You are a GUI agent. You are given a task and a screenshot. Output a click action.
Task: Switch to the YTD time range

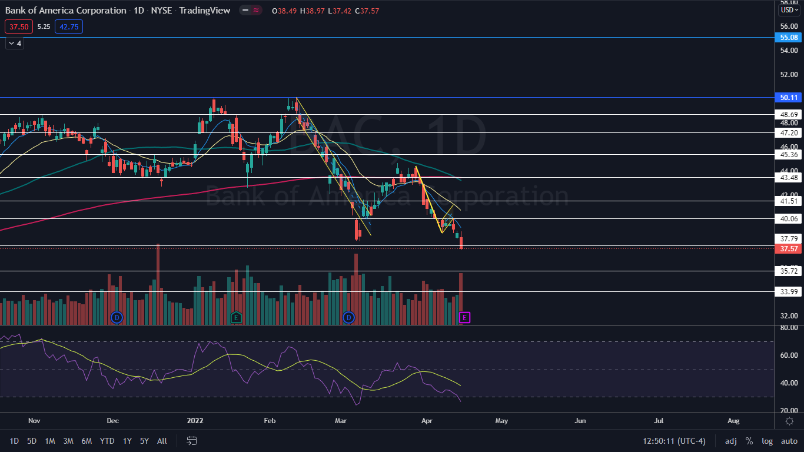pos(107,441)
